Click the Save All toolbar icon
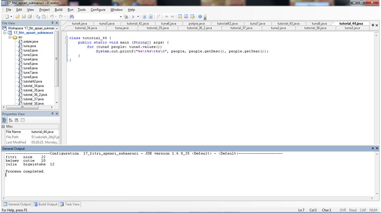Screen dimensions: 381x213 (30, 17)
